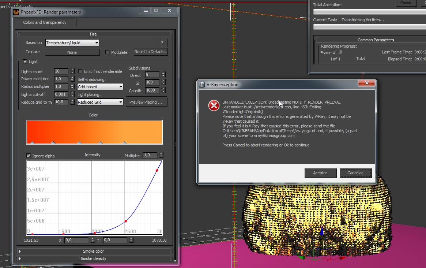Screen dimensions: 426x268
Task: Select the top-right intensity curve point
Action: point(157,170)
